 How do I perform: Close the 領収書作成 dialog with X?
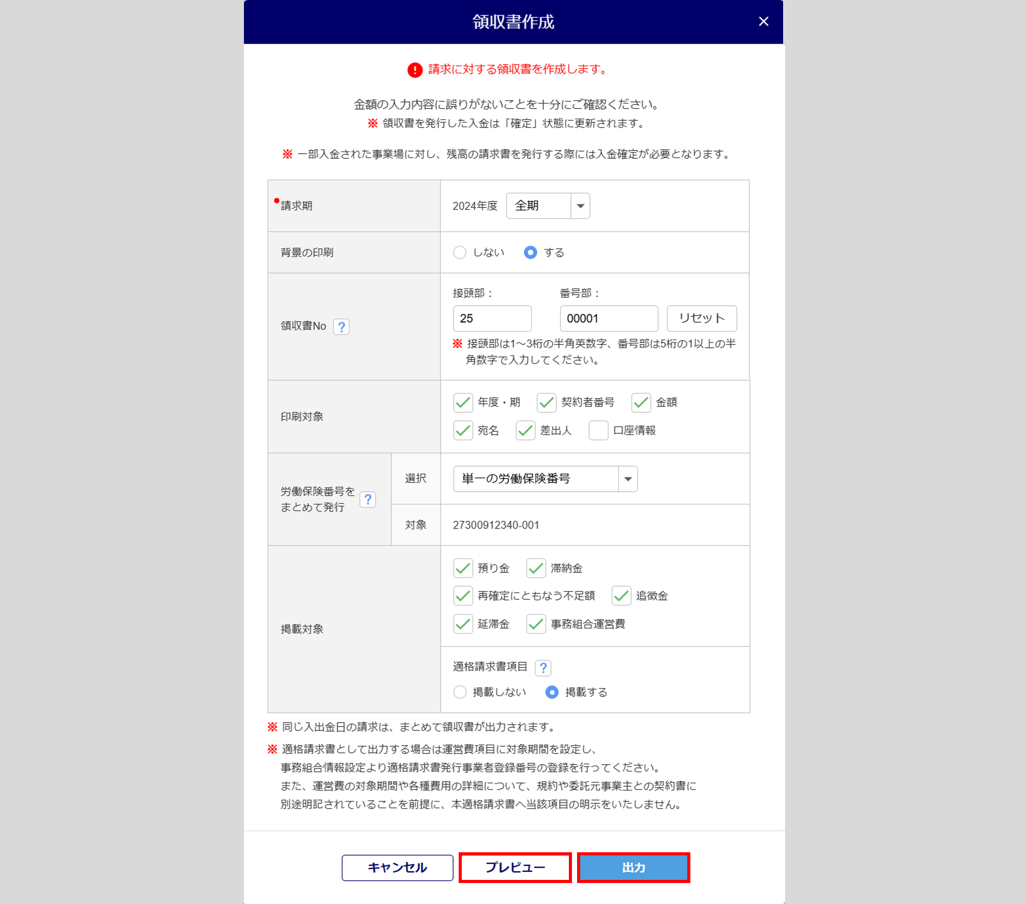point(763,22)
